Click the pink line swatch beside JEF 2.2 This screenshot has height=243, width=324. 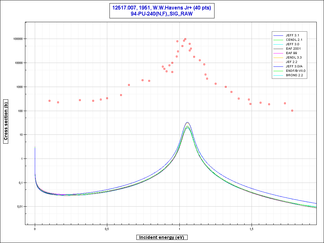(279, 62)
